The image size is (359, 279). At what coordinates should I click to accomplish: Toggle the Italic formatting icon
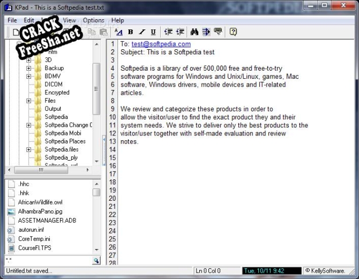tap(142, 32)
